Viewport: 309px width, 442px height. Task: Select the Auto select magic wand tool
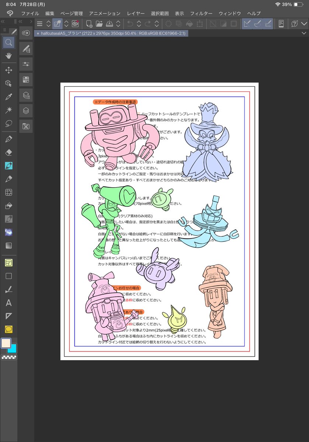click(x=9, y=110)
